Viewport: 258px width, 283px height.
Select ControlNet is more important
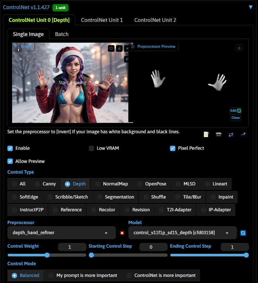click(161, 275)
